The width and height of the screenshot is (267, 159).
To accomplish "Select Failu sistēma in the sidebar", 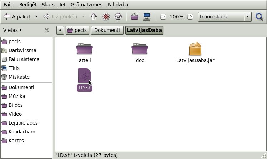I will (26, 59).
